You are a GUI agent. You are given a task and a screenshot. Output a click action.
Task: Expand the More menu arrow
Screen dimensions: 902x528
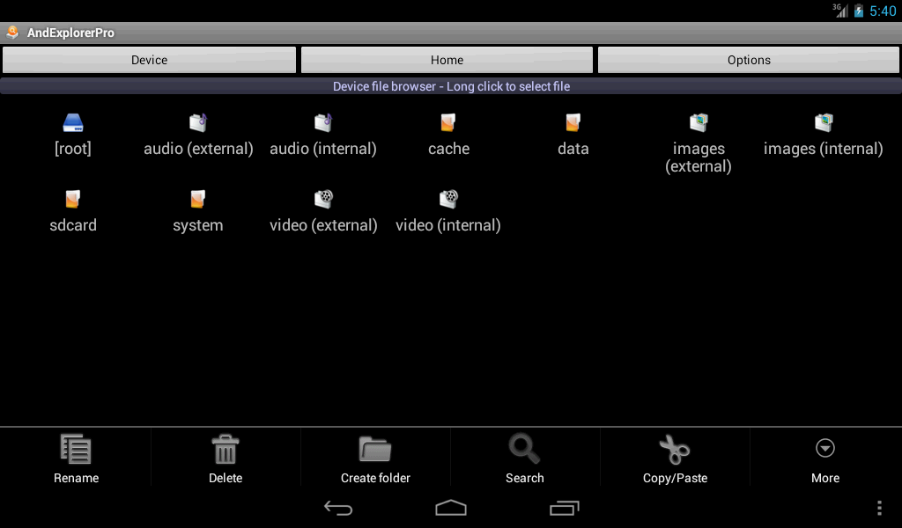coord(825,450)
